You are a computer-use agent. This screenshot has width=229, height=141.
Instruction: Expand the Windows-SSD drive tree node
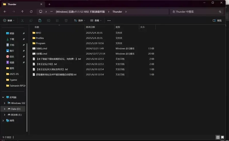[4, 103]
